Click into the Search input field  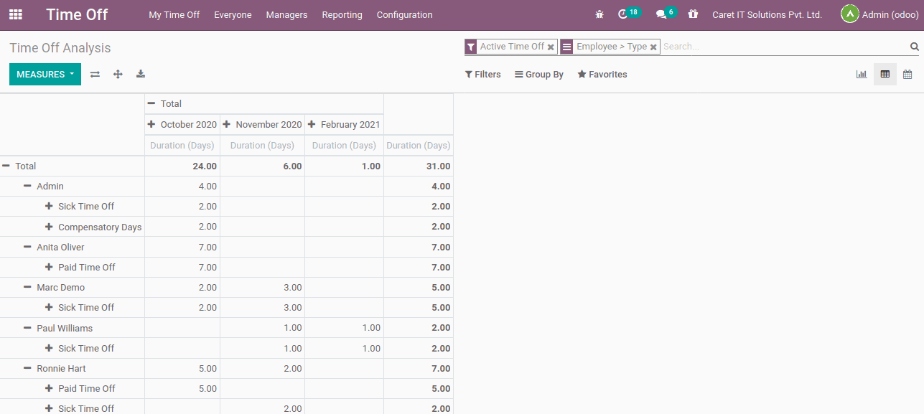[x=783, y=47]
